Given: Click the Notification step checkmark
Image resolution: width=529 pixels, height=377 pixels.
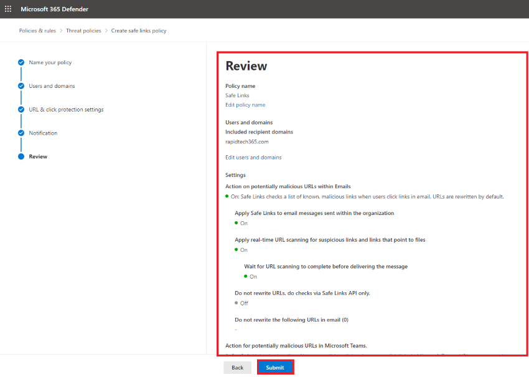Looking at the screenshot, I should tap(21, 133).
